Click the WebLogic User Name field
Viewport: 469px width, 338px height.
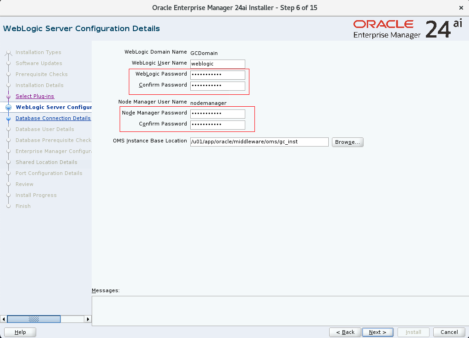coord(217,64)
